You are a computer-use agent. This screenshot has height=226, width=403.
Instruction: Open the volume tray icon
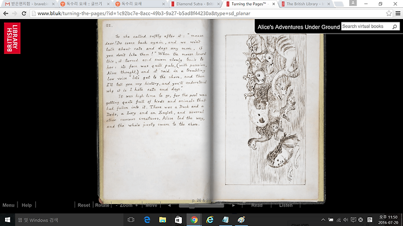[346, 220]
